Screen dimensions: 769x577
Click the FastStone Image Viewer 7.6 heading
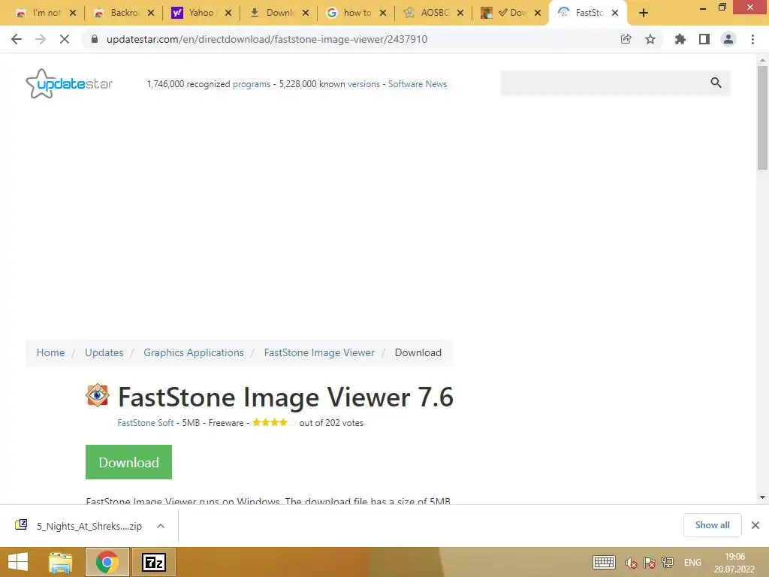(x=285, y=397)
